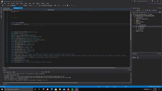
Task: Click Show All Files in Solution Explorer toolbar
Action: tap(149, 10)
